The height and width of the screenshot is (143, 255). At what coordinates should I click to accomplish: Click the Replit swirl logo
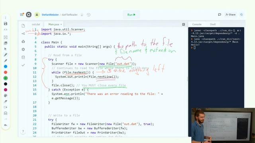click(x=29, y=15)
